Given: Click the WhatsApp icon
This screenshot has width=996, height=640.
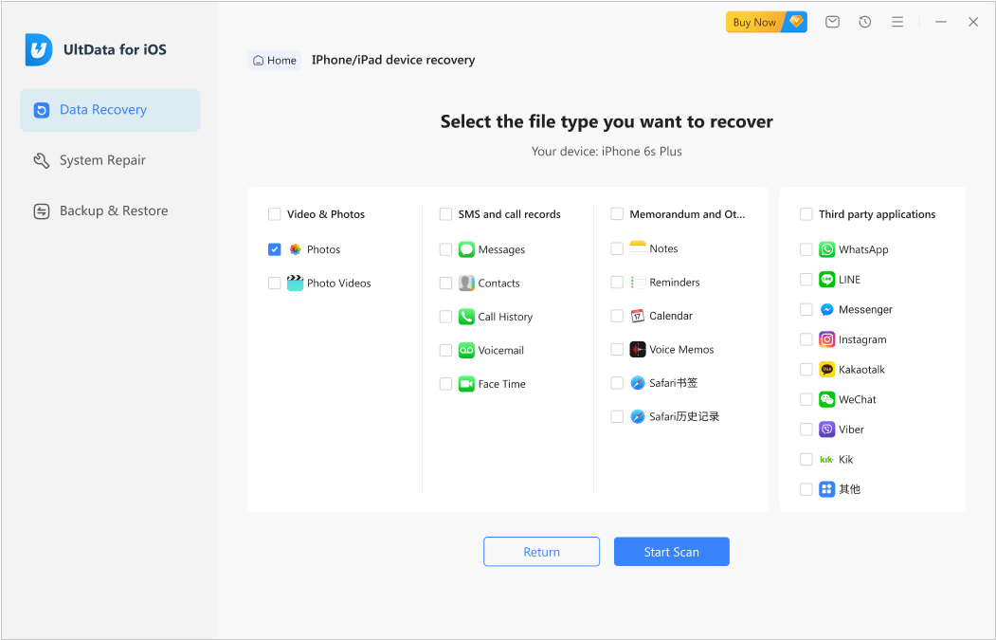Looking at the screenshot, I should [x=826, y=249].
